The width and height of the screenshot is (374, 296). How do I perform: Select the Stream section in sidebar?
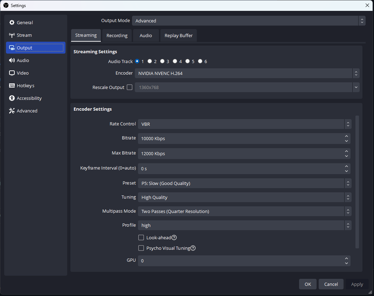click(x=23, y=35)
